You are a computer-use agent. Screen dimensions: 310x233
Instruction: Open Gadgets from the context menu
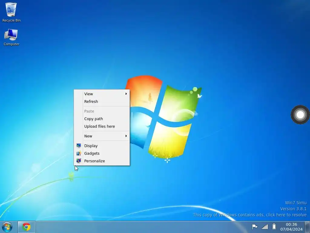[x=102, y=153]
